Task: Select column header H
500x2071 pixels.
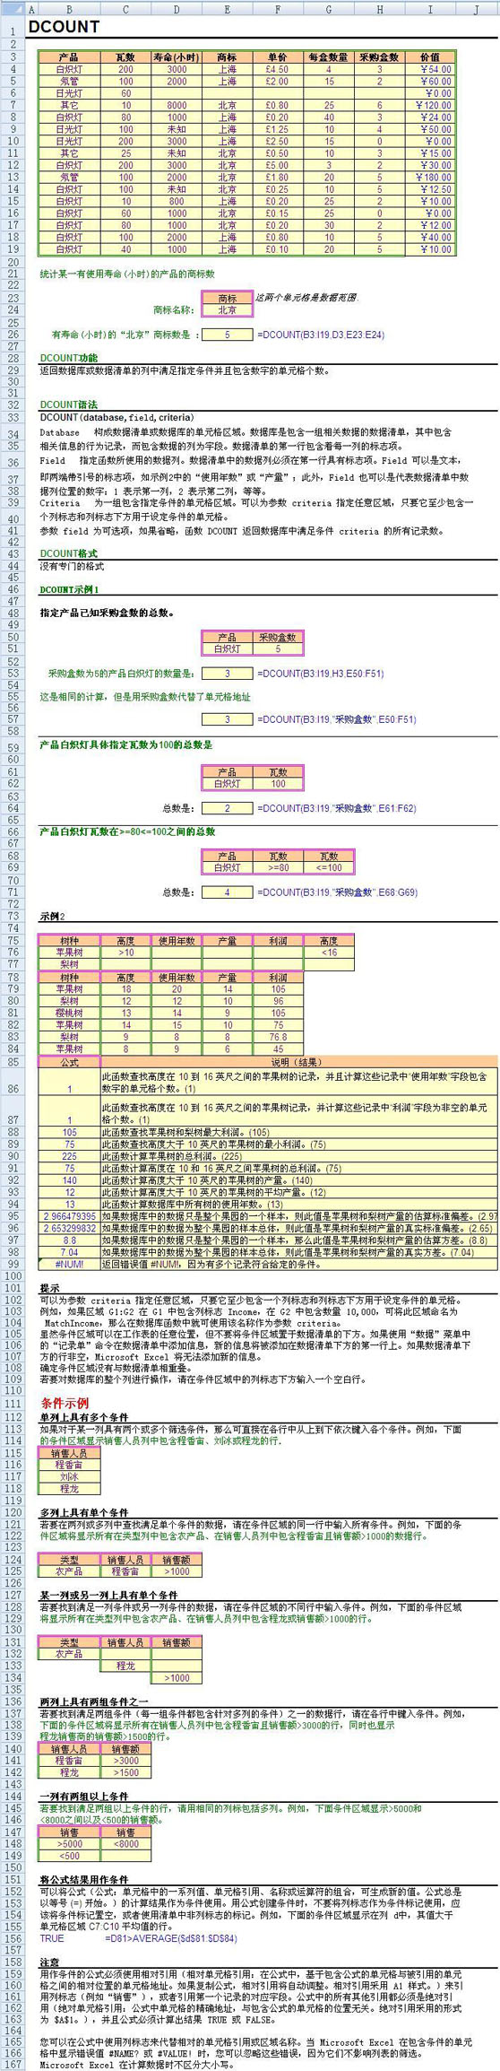Action: [380, 9]
